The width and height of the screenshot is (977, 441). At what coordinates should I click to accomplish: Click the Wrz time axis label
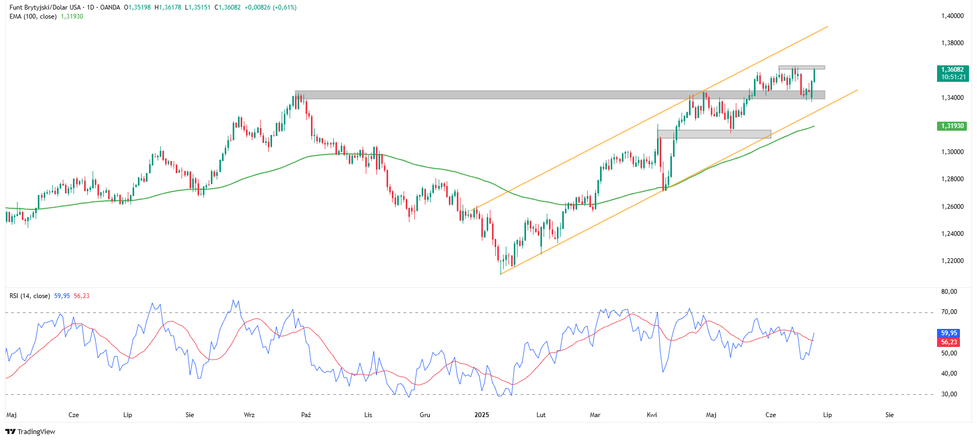(x=249, y=415)
